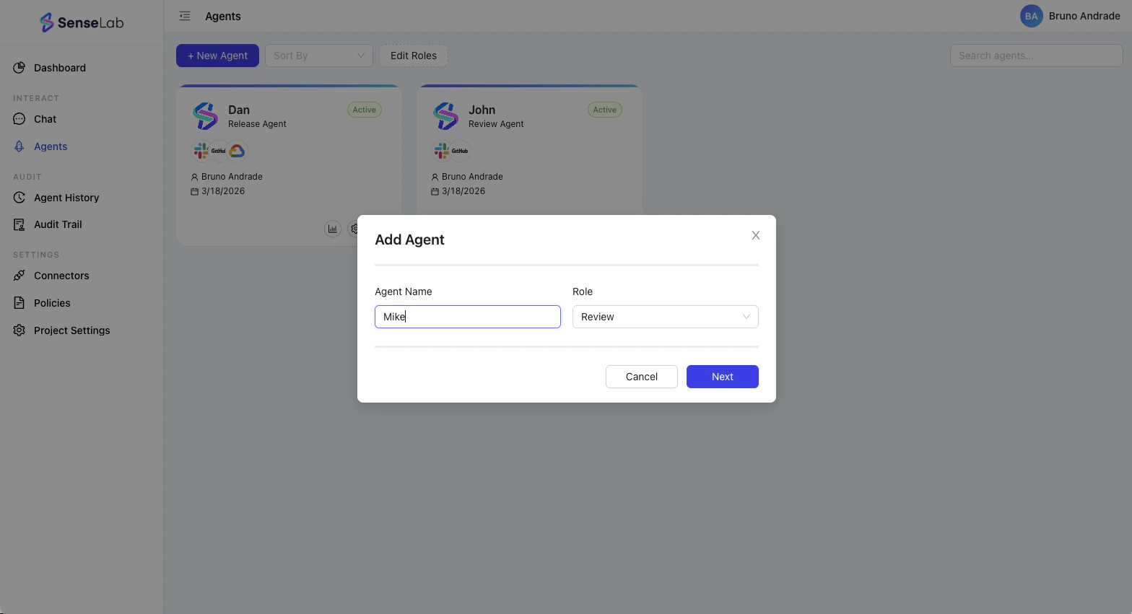This screenshot has width=1132, height=614.
Task: Expand the Role dropdown chevron arrow
Action: pos(746,317)
